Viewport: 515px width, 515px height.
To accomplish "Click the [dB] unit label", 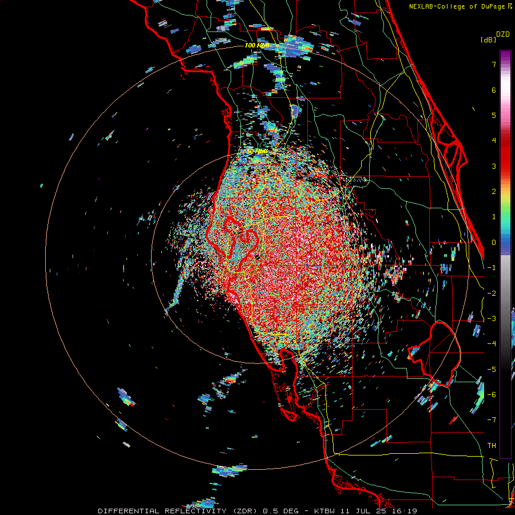I will click(x=488, y=39).
